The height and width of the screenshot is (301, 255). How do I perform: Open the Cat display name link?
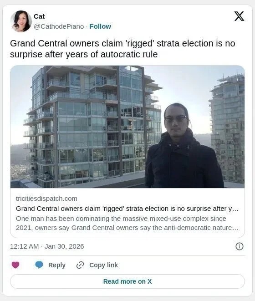pyautogui.click(x=39, y=16)
